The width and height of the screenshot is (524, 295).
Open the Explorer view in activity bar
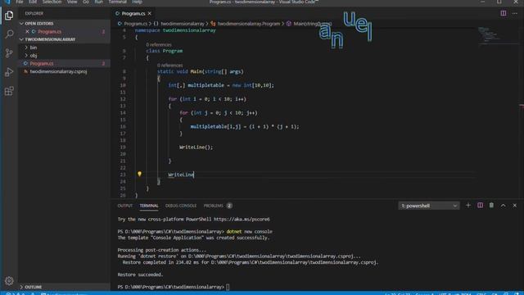coord(9,16)
